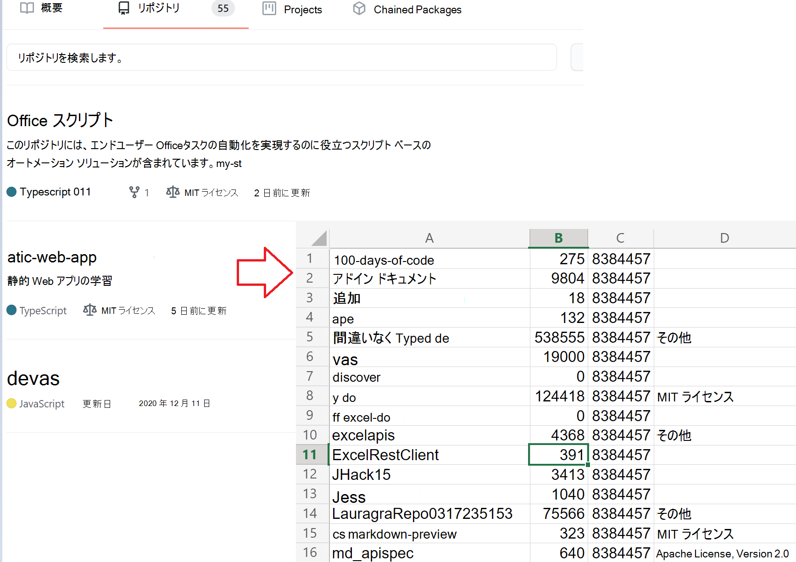The image size is (796, 562).
Task: Open the Projects tab
Action: [303, 9]
